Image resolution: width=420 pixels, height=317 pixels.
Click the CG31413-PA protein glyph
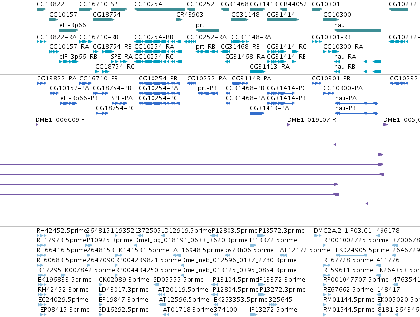click(257, 113)
